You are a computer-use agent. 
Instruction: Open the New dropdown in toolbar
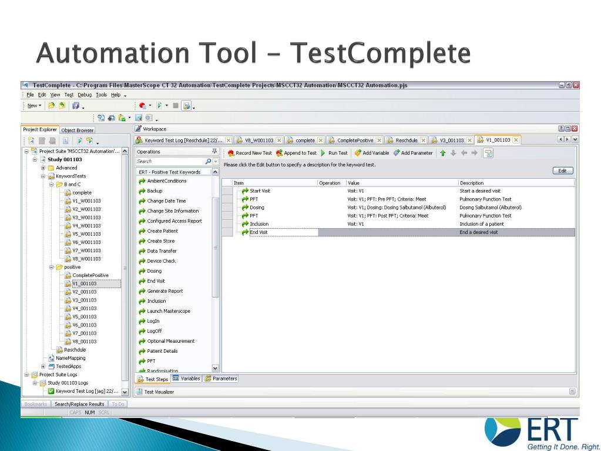(34, 105)
